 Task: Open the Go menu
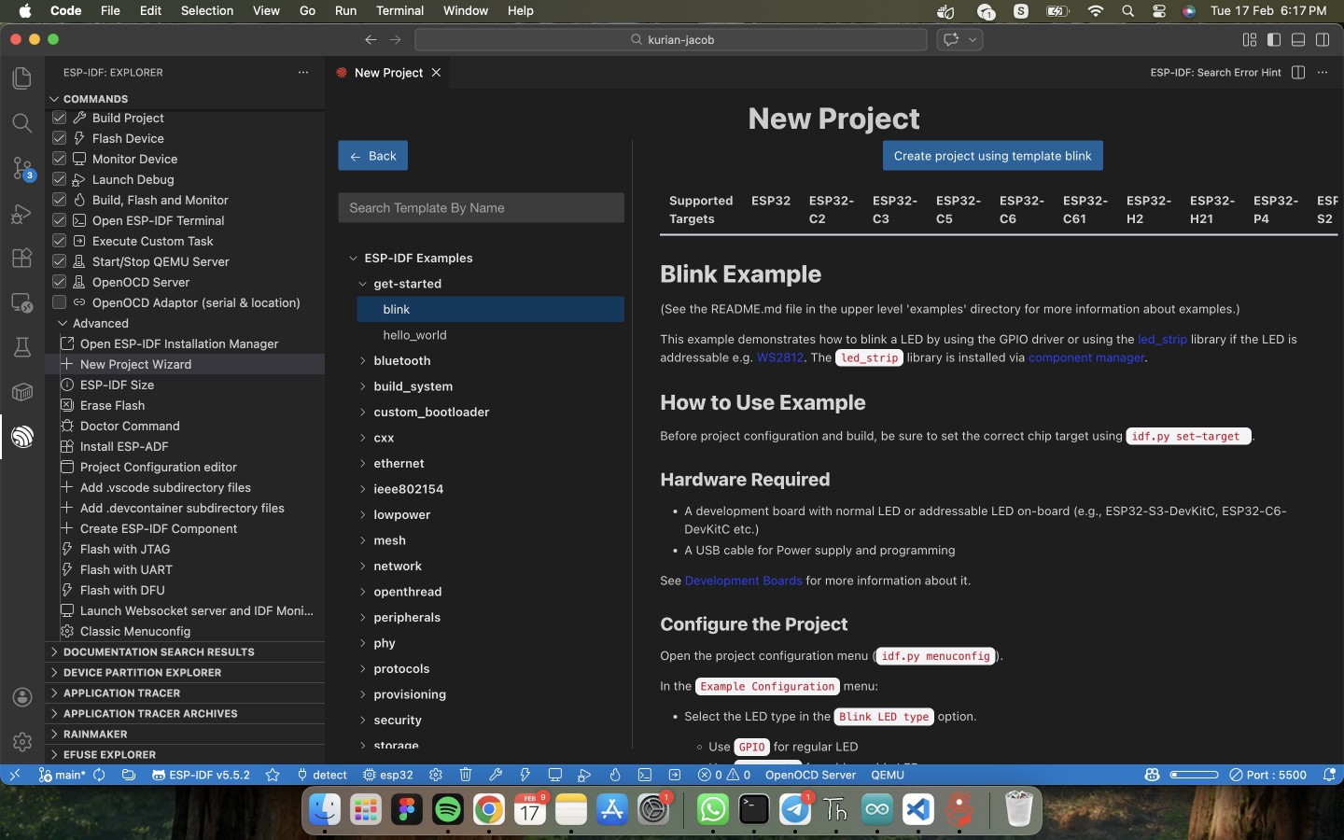click(x=307, y=11)
